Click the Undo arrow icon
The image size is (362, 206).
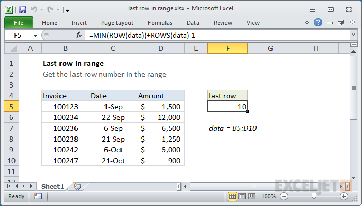click(x=34, y=9)
